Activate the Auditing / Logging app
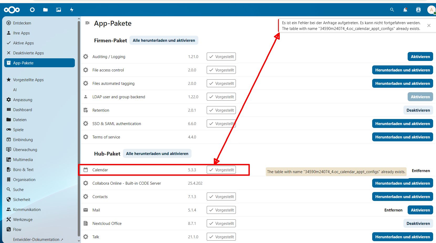This screenshot has height=243, width=436. coord(420,56)
